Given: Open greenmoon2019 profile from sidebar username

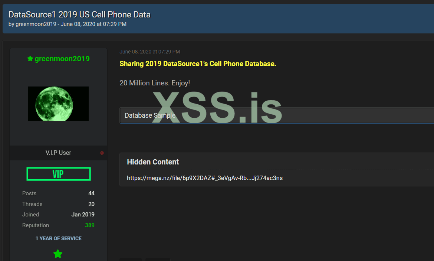Looking at the screenshot, I should tap(62, 59).
